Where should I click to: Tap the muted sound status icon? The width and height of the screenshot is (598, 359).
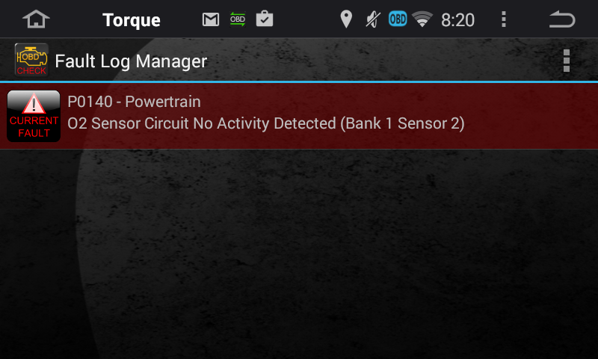pos(372,19)
